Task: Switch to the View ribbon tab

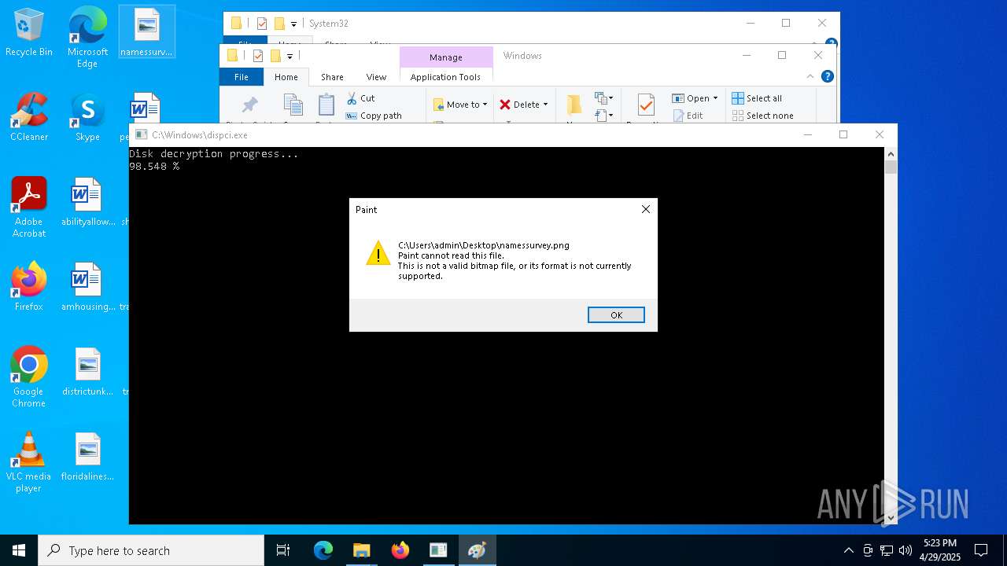Action: (x=376, y=77)
